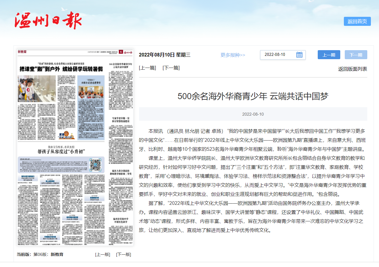Go to previous page via [上一版]
Viewport: 379px width, 267px height.
click(103, 254)
